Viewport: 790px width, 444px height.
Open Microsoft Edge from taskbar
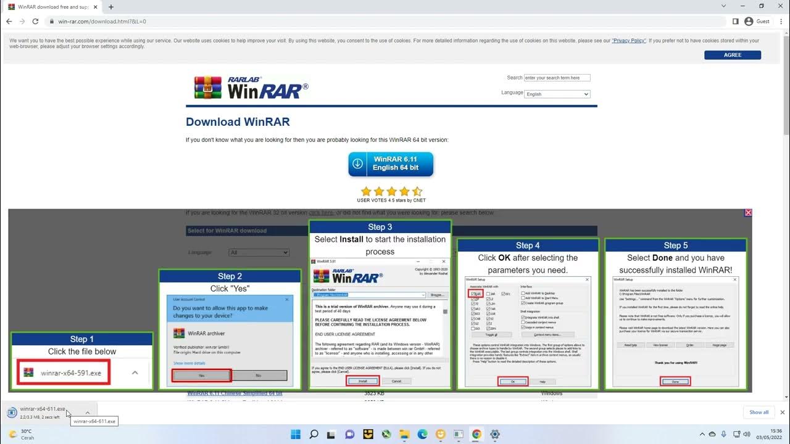point(422,434)
